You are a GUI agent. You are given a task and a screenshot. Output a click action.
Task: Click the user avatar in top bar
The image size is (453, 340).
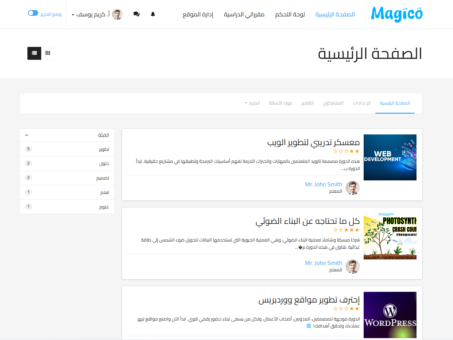pos(117,14)
